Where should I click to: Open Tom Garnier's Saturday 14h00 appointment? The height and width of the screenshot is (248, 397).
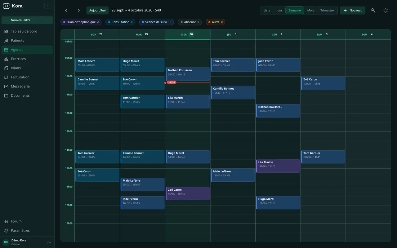(323, 157)
